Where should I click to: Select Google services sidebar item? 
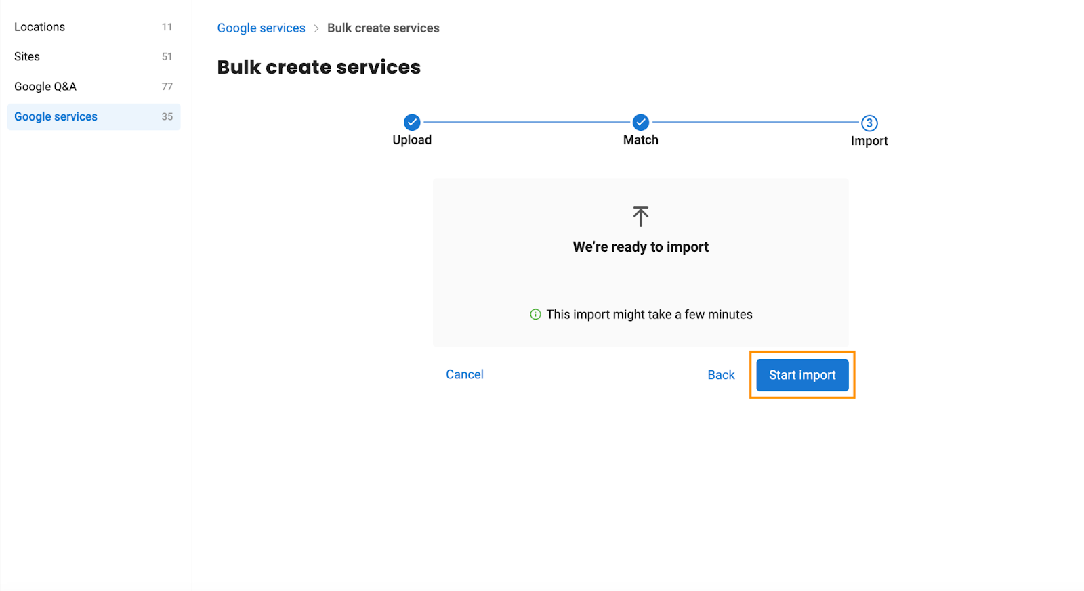(x=93, y=116)
